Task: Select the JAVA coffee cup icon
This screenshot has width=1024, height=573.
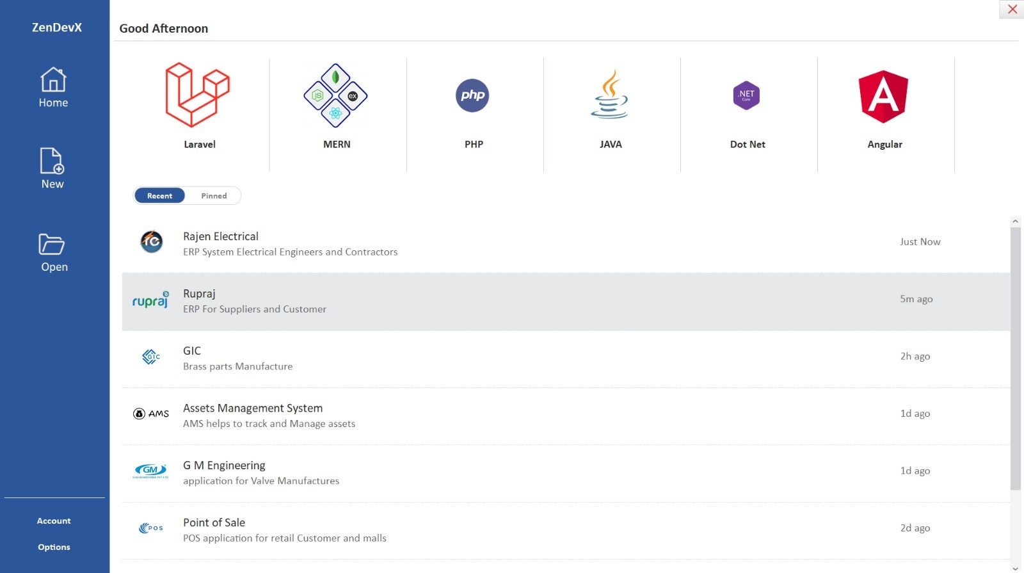Action: pos(610,94)
